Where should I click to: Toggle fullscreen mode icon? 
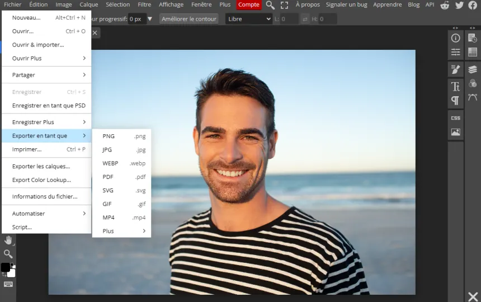point(284,5)
